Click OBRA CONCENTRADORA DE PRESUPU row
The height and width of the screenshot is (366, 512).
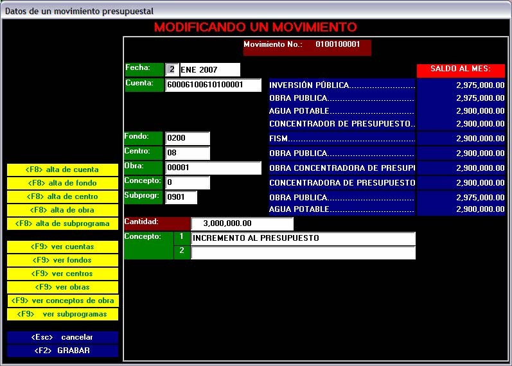click(342, 168)
